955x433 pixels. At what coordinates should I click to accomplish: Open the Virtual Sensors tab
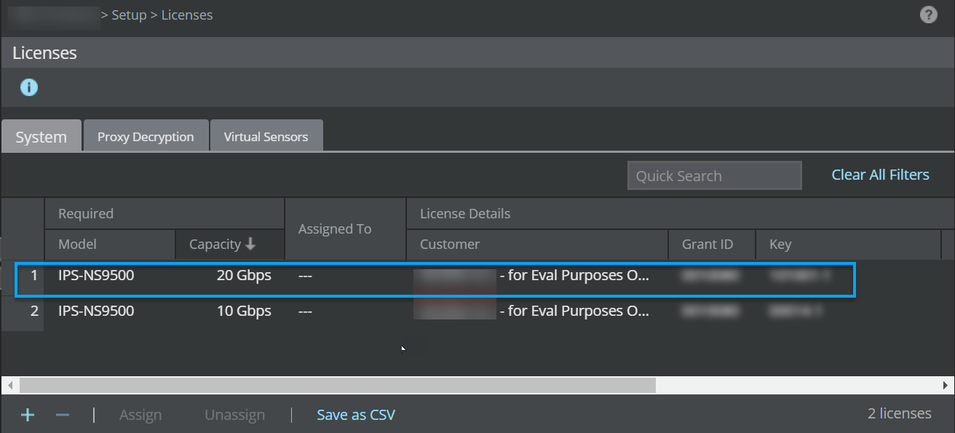tap(266, 136)
